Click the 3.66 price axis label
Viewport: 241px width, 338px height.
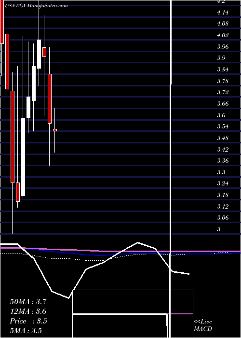point(223,104)
